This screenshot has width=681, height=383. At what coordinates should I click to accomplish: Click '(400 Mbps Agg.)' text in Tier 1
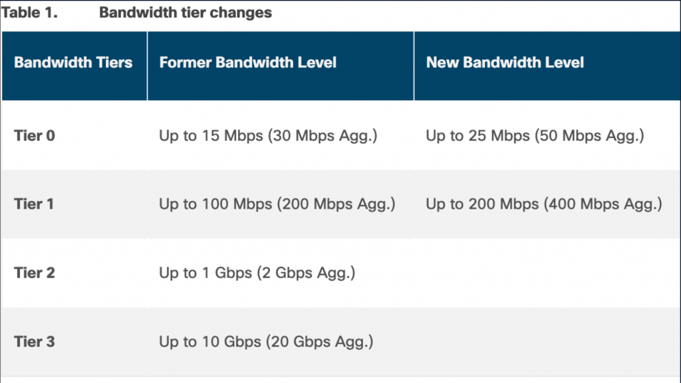pyautogui.click(x=603, y=204)
